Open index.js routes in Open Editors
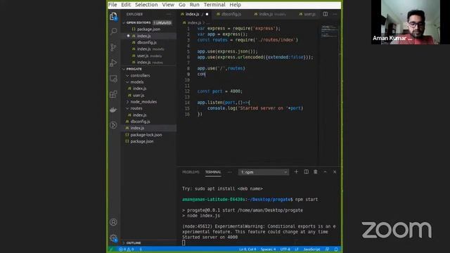 click(148, 63)
